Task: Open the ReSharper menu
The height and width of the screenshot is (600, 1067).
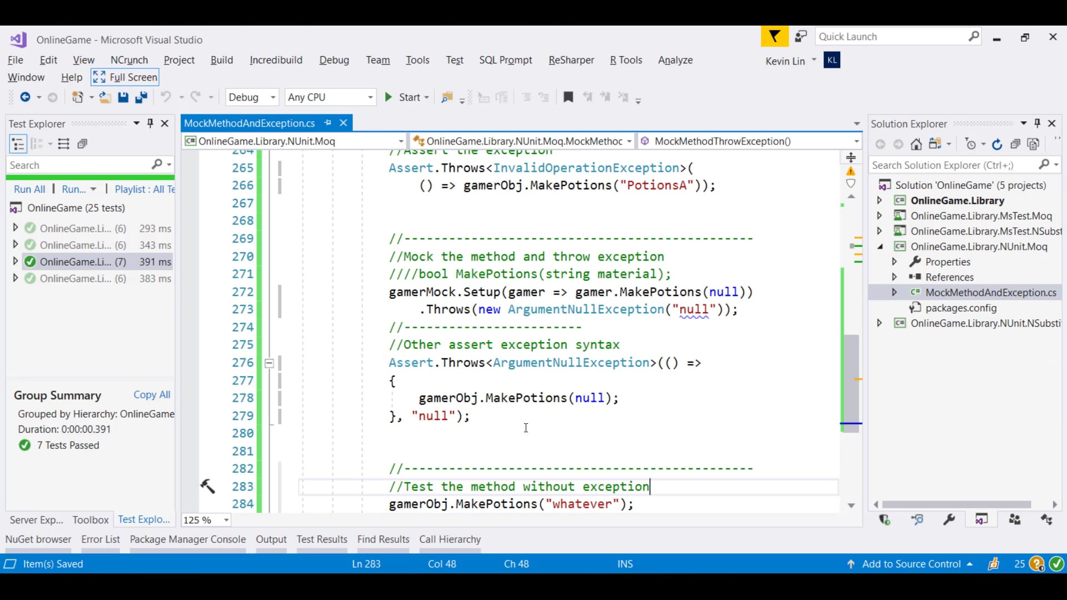Action: (571, 60)
